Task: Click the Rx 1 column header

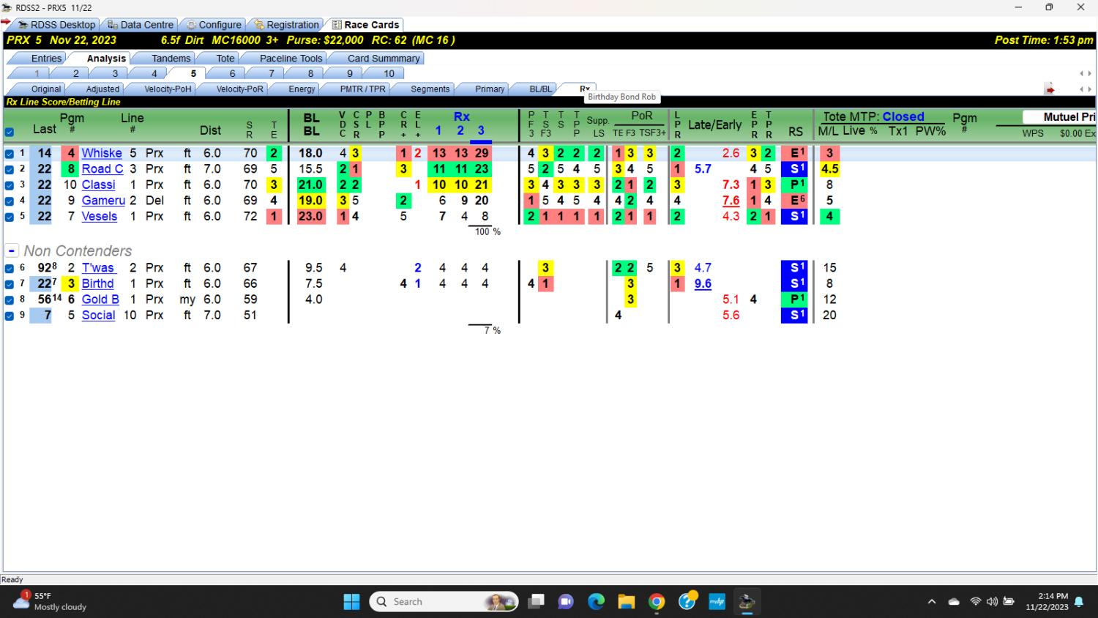Action: tap(438, 130)
